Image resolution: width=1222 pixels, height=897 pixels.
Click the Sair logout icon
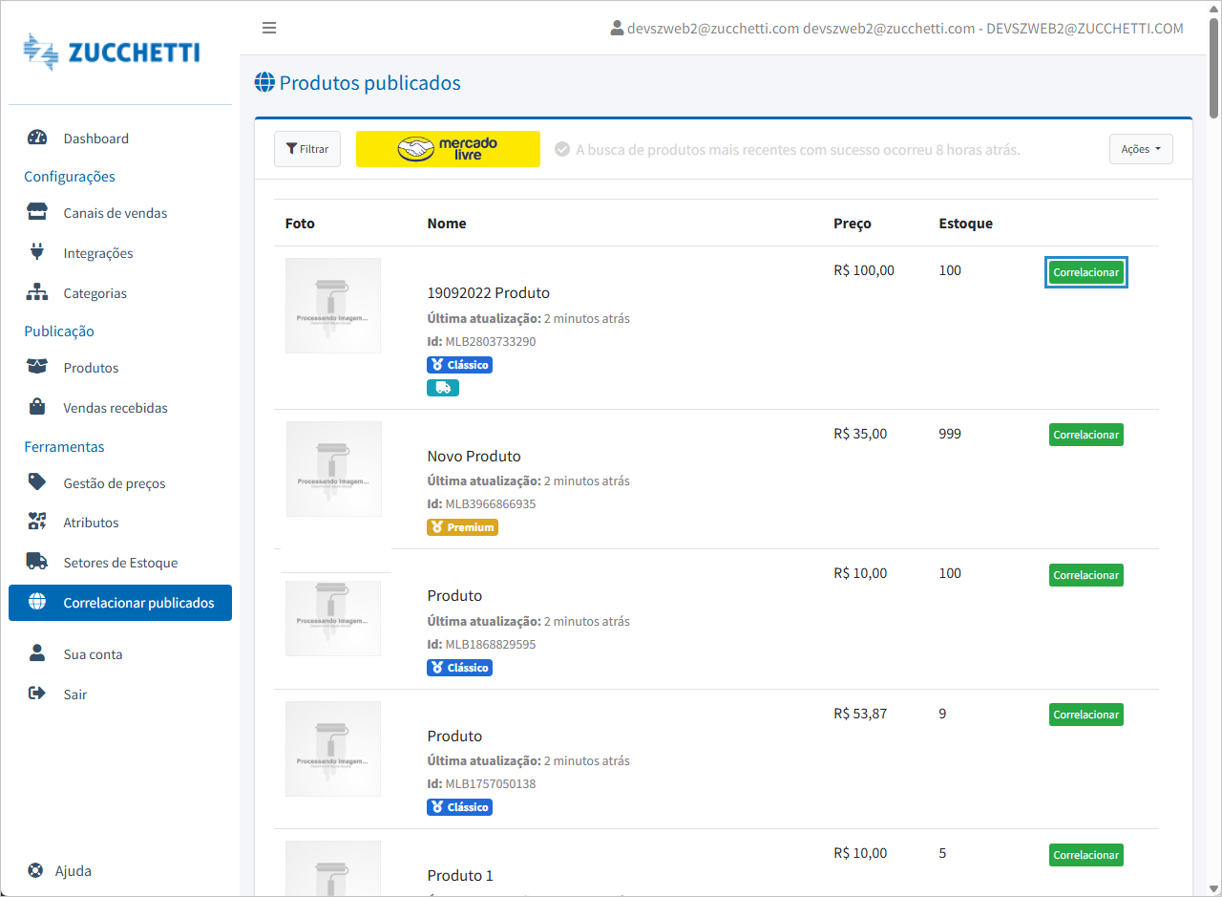37,694
